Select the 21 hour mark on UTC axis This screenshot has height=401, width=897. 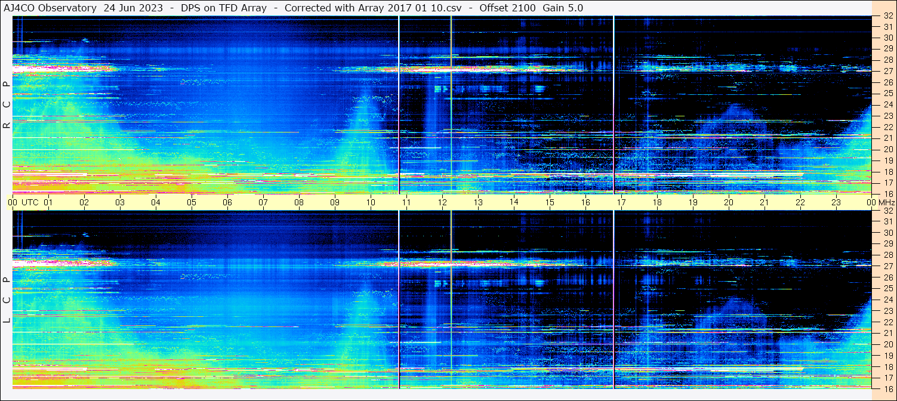tap(765, 202)
